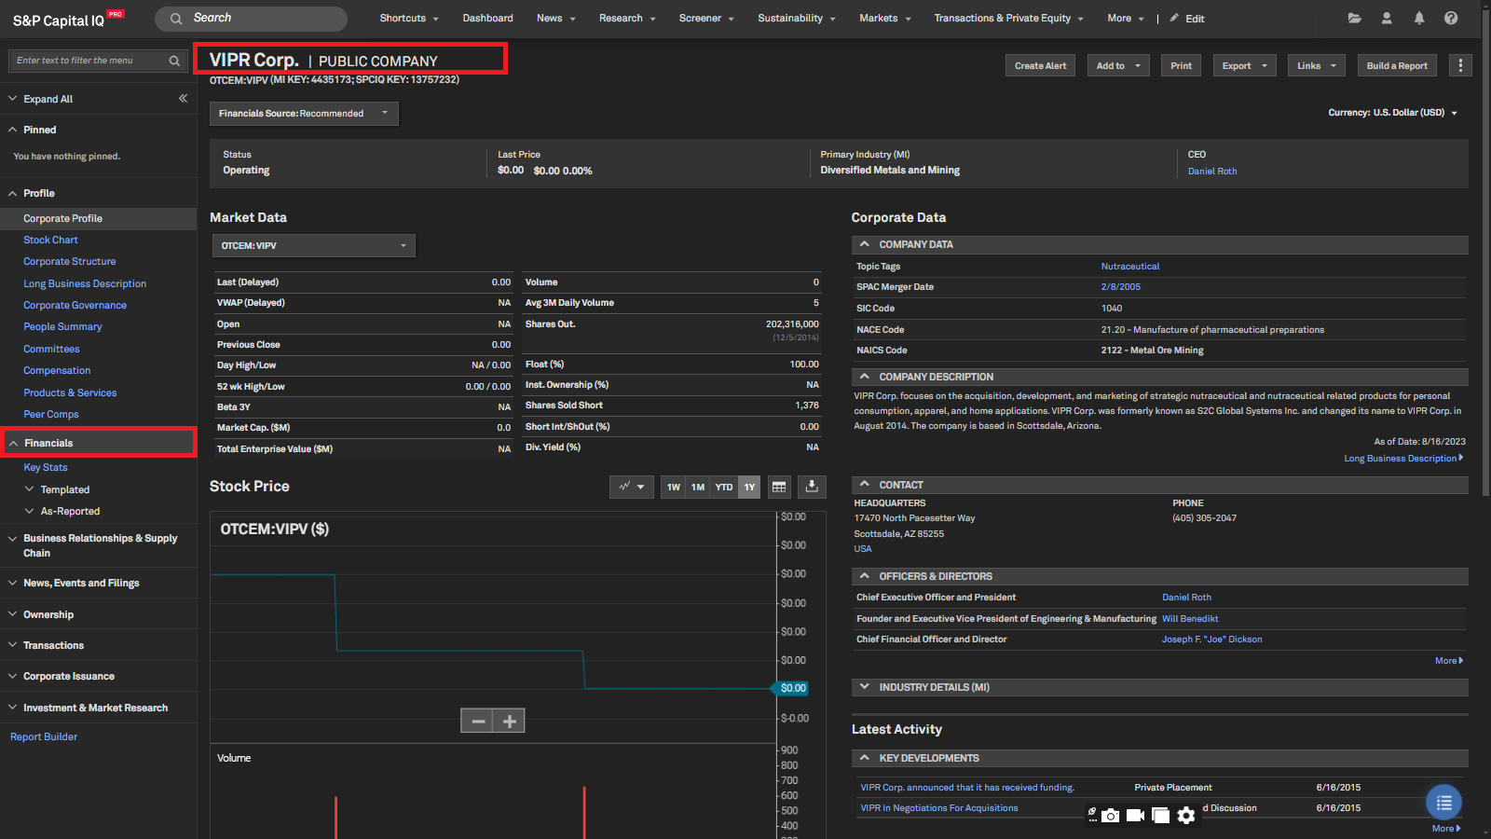The height and width of the screenshot is (839, 1491).
Task: Open the three-dot more options menu
Action: click(x=1460, y=65)
